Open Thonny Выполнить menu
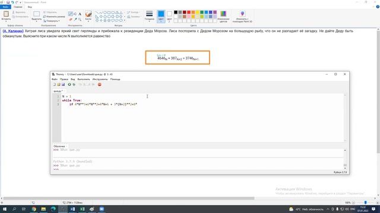Screen dimensions: 380x213 click(84, 79)
